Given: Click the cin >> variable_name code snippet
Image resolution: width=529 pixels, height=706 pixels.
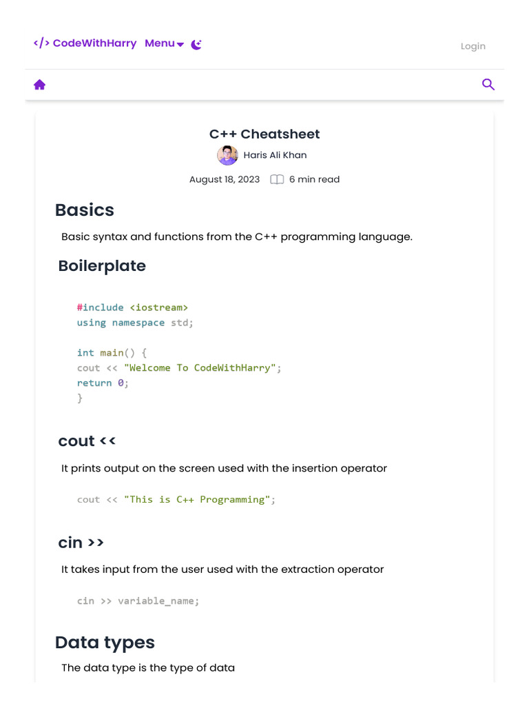Looking at the screenshot, I should pos(138,601).
